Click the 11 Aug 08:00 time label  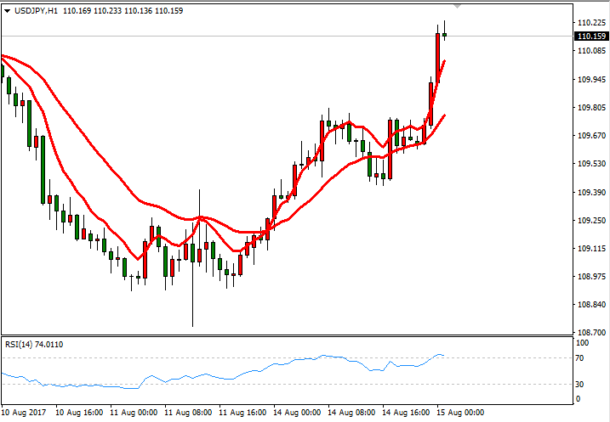(x=188, y=413)
